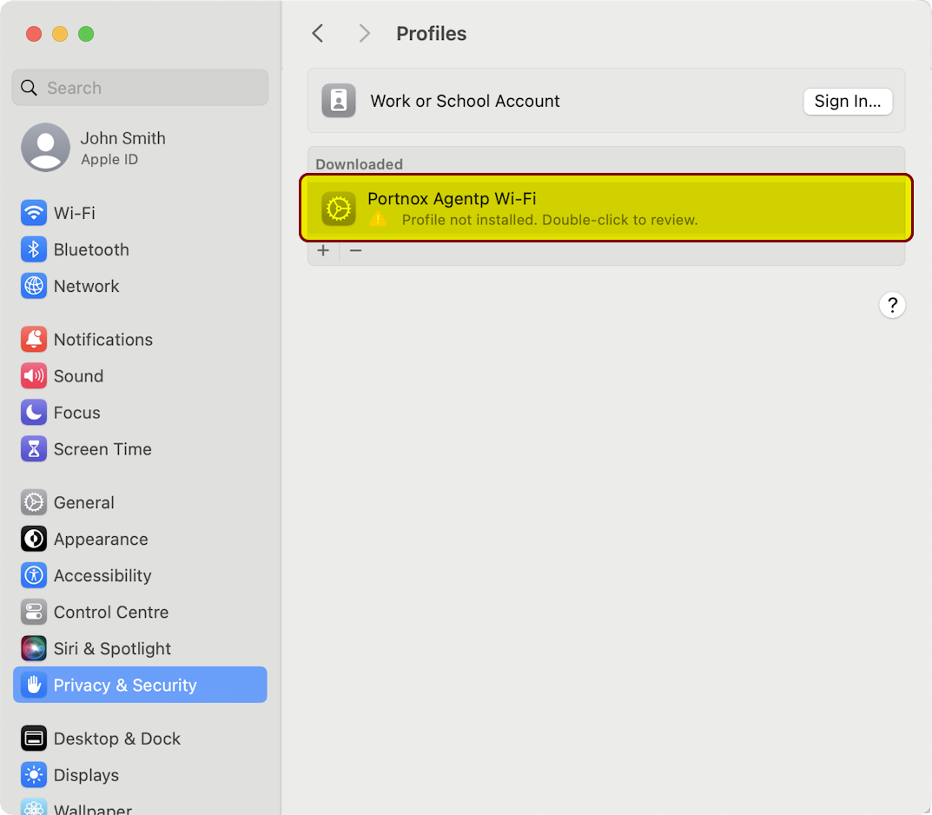Select Privacy & Security hand icon
Screen dimensions: 932x815
click(x=34, y=685)
